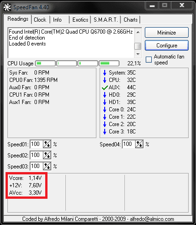Enable the Automatic fan speed checkbox

tap(148, 59)
